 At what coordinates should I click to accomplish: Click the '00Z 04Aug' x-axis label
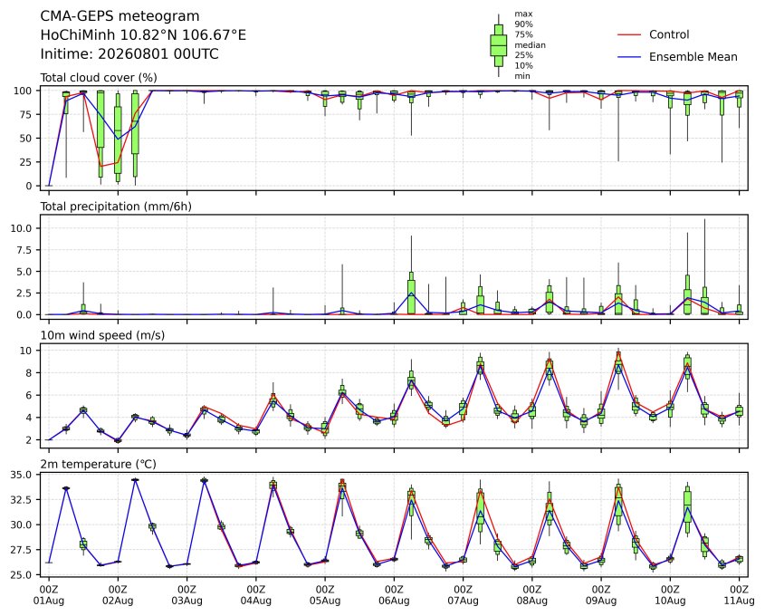(255, 595)
